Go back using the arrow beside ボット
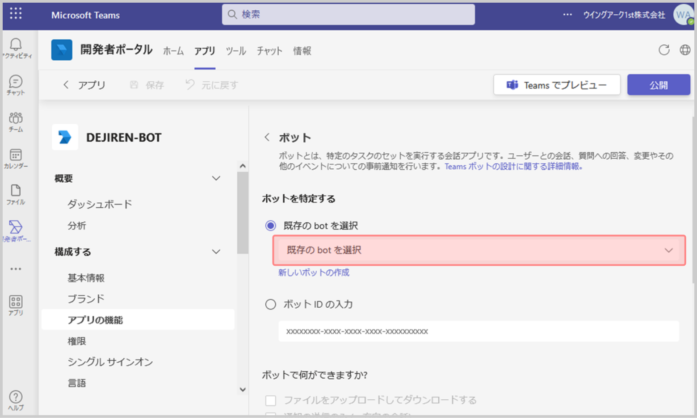This screenshot has height=418, width=697. (267, 137)
